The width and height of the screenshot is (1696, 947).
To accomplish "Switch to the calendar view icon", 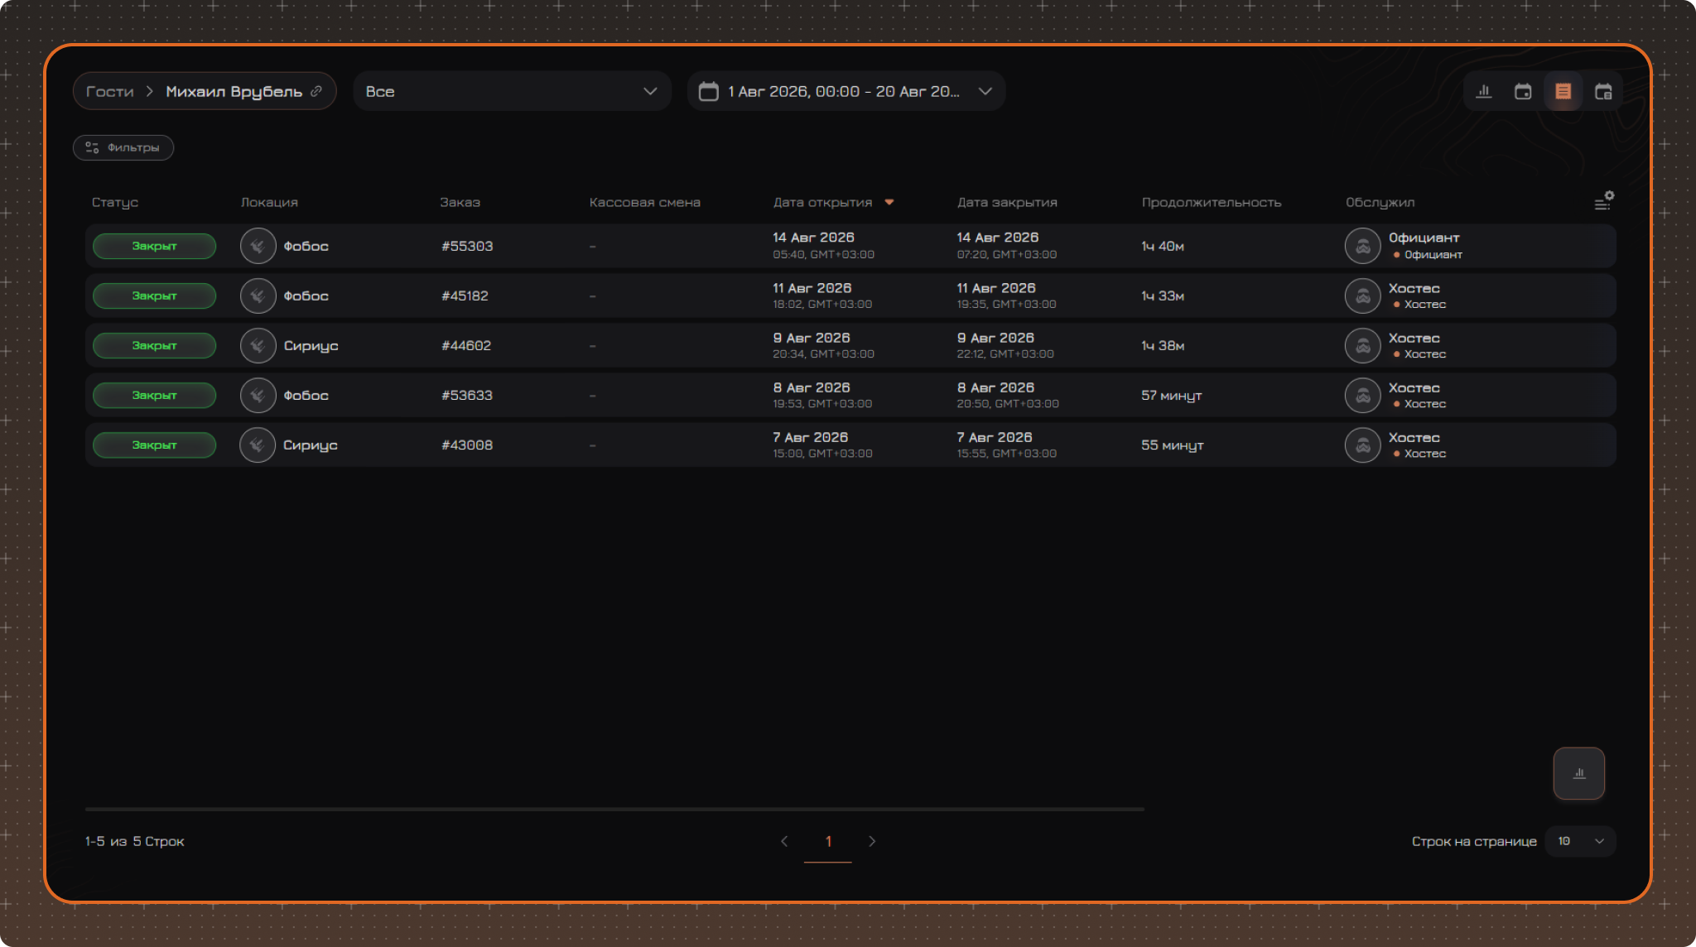I will [x=1523, y=91].
